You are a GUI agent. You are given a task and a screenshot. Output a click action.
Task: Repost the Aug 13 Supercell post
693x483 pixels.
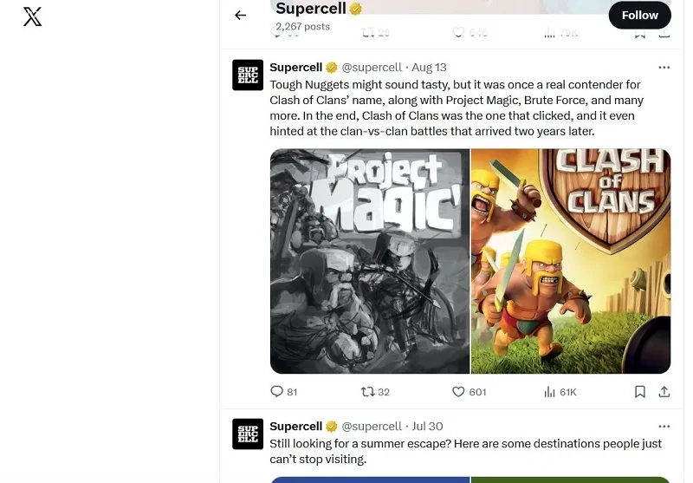coord(375,392)
